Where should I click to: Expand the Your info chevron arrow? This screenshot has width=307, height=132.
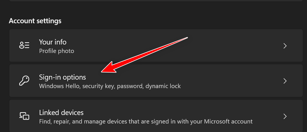[x=285, y=46]
